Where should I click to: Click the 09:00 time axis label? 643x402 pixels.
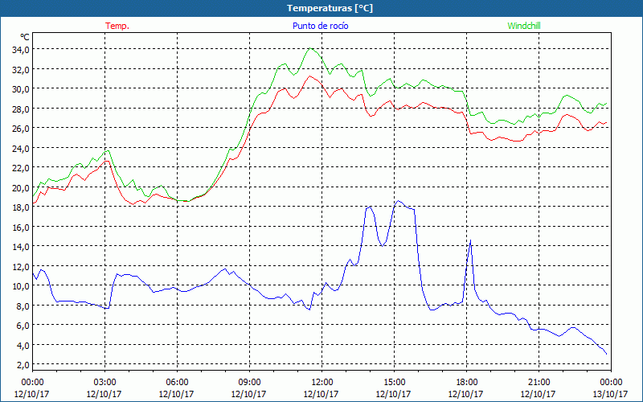point(249,383)
